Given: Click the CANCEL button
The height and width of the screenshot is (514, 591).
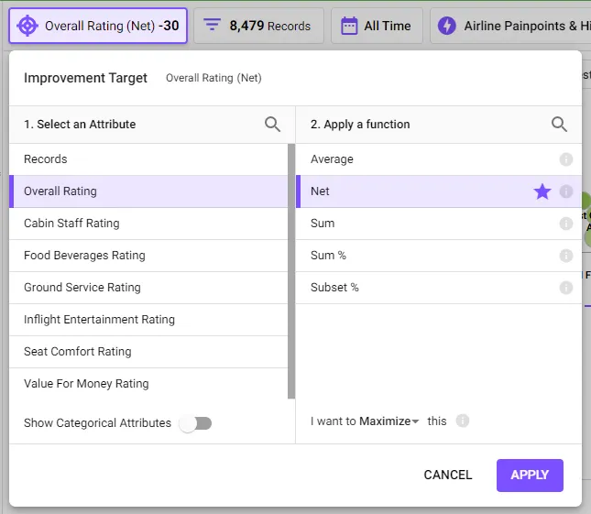Looking at the screenshot, I should tap(448, 475).
